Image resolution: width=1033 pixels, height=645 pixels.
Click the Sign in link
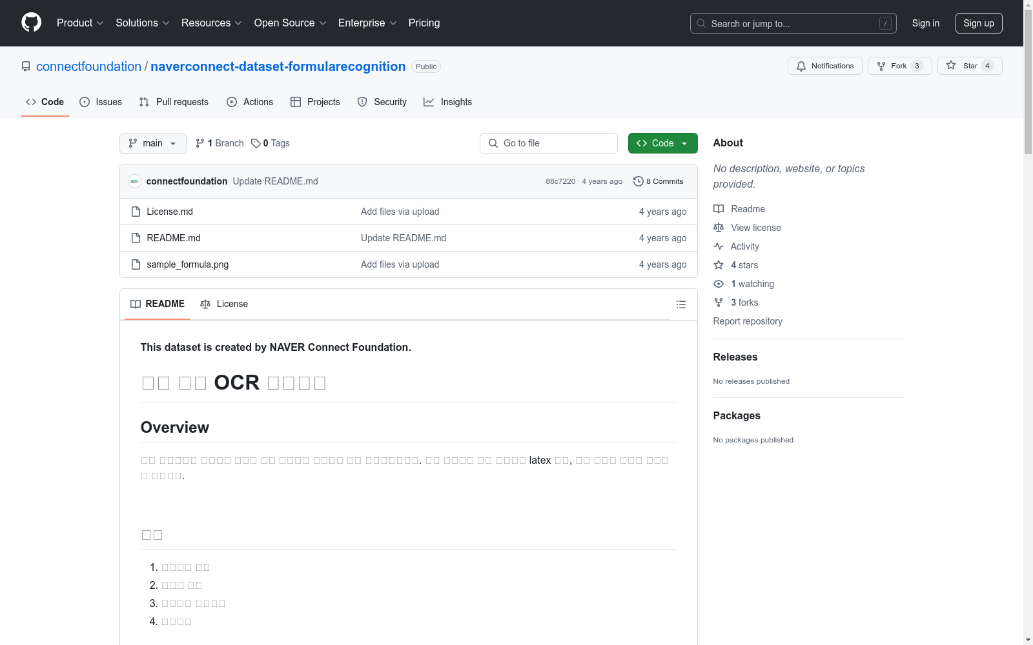pyautogui.click(x=925, y=23)
